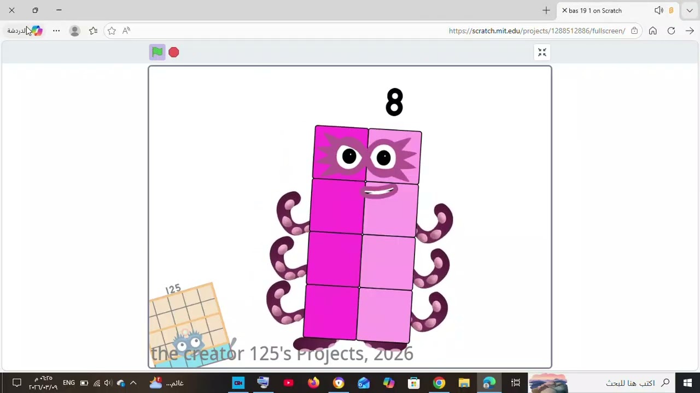The image size is (700, 393).
Task: Open the read aloud option
Action: pos(126,31)
